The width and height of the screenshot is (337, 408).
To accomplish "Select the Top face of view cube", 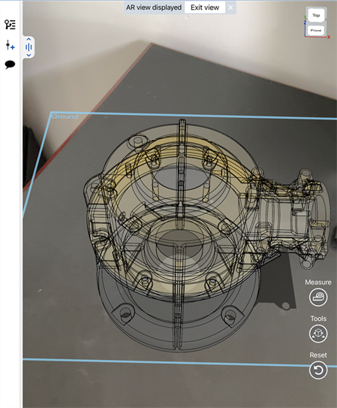I will click(x=316, y=15).
